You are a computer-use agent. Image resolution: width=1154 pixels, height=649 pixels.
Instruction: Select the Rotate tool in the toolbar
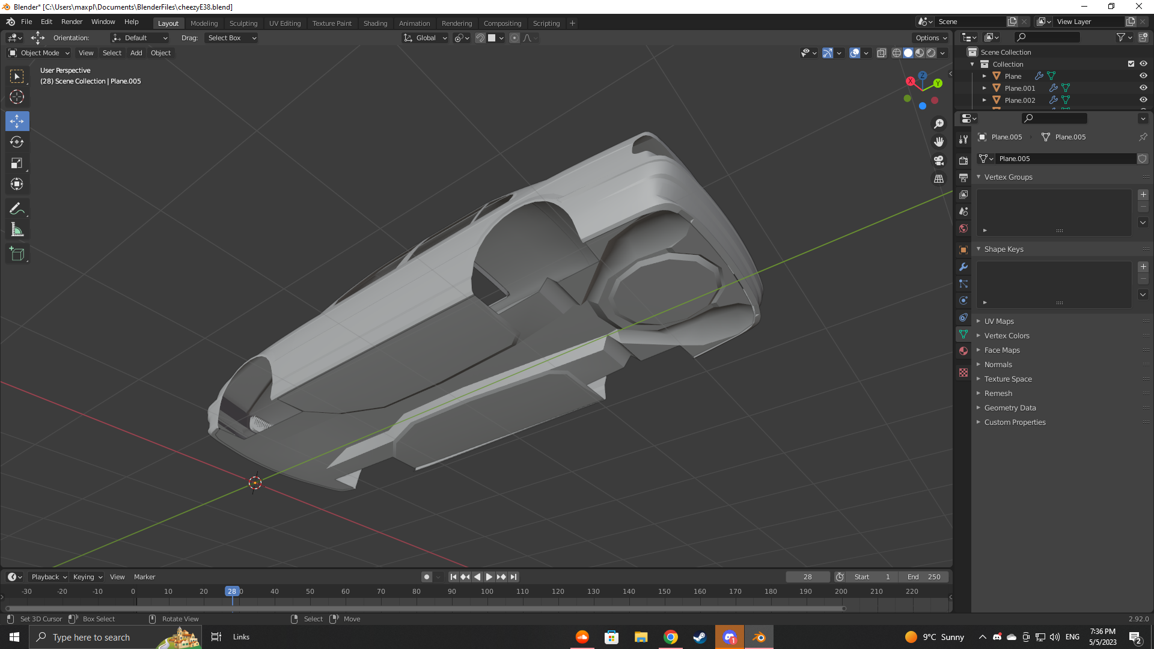pos(17,142)
